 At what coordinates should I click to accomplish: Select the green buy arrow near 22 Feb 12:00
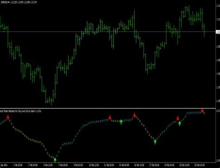click(x=180, y=124)
